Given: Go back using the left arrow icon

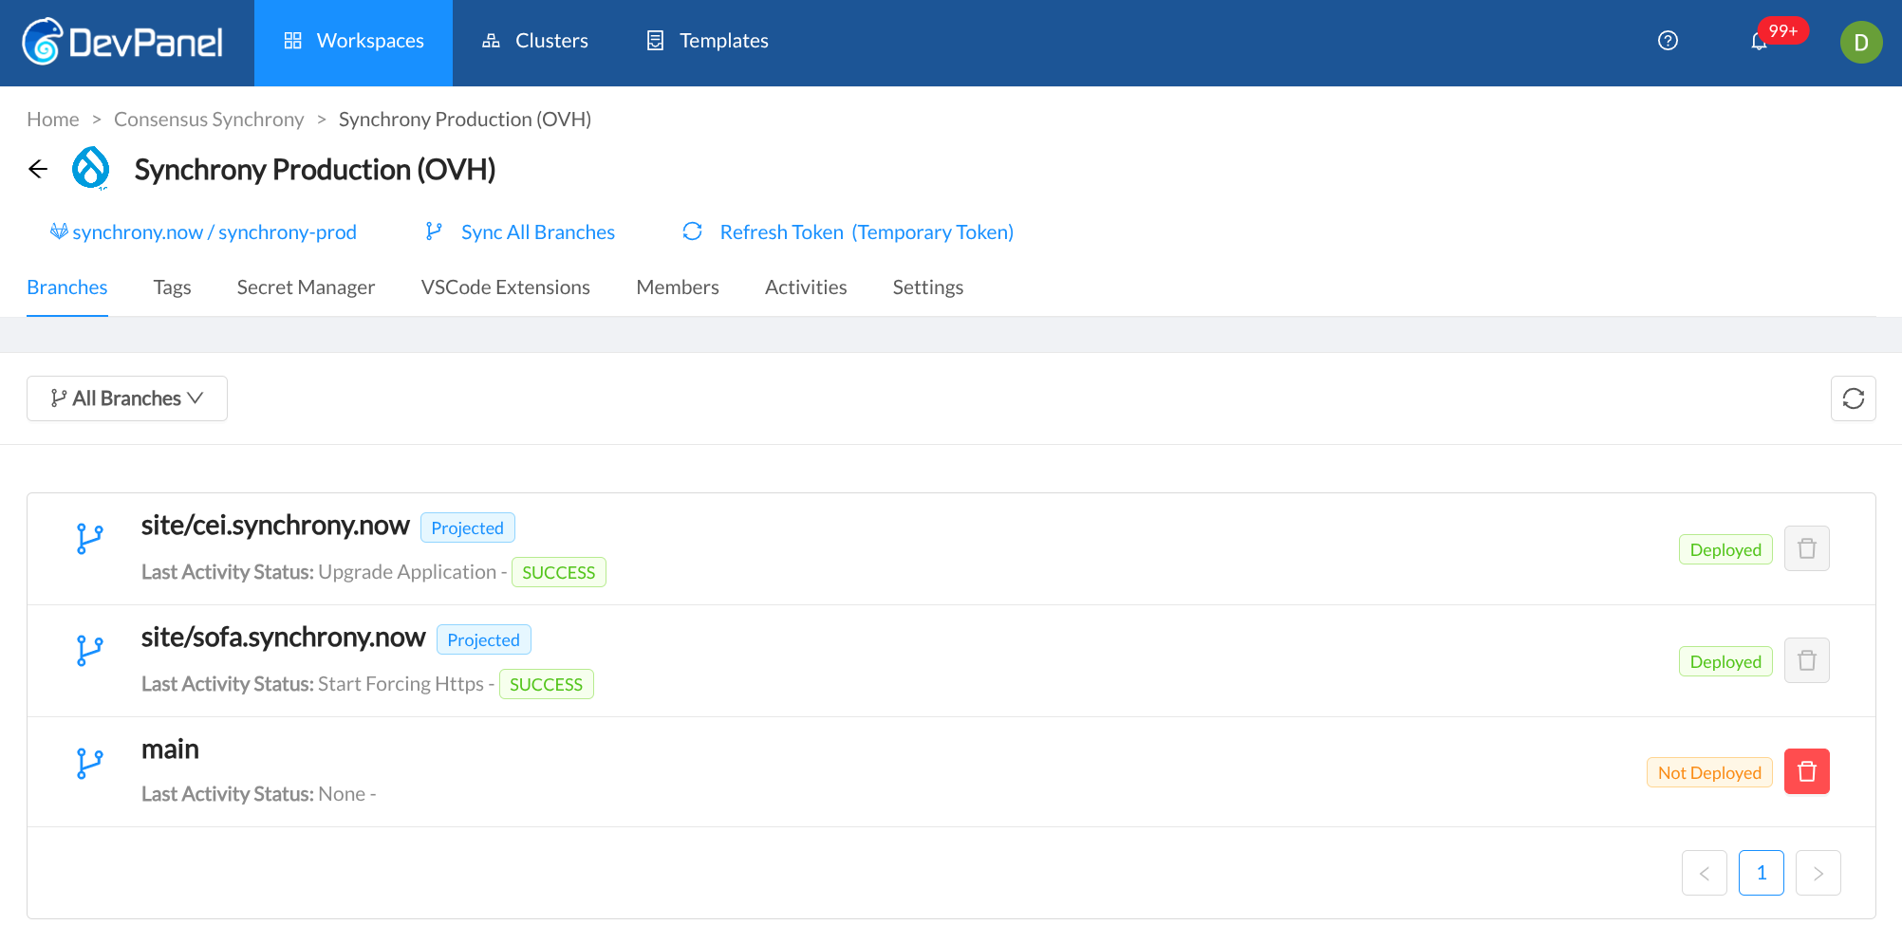Looking at the screenshot, I should (x=38, y=169).
